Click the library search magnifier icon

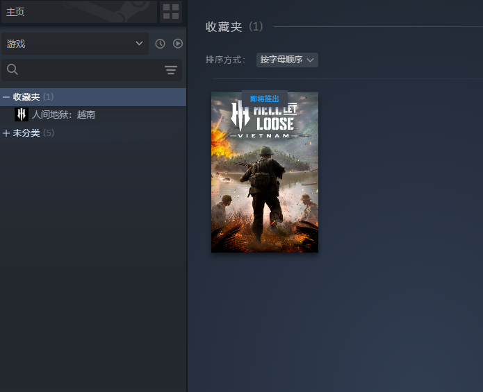tap(13, 69)
